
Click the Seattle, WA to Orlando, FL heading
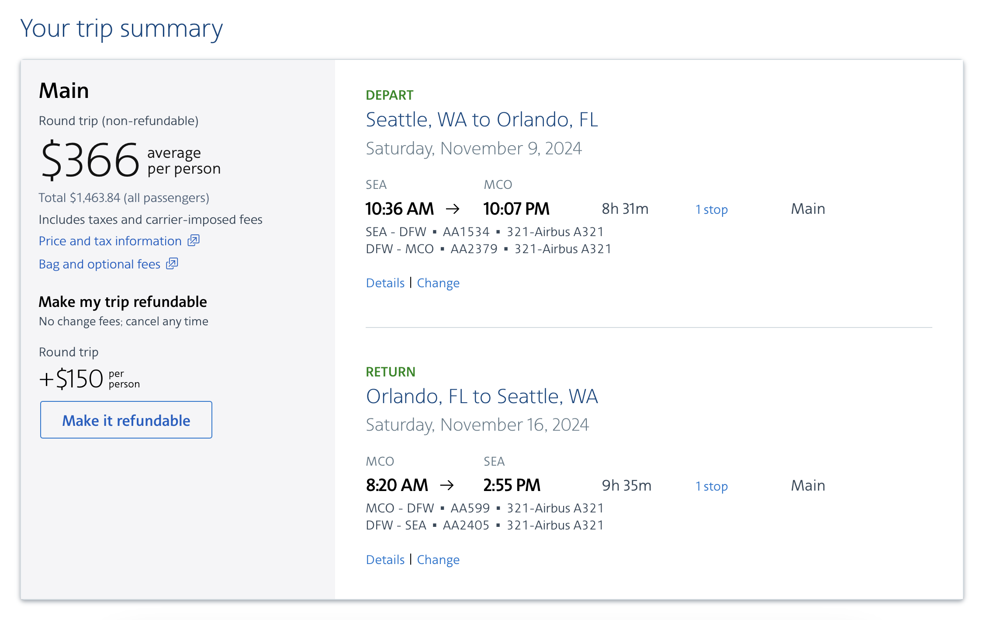click(481, 120)
